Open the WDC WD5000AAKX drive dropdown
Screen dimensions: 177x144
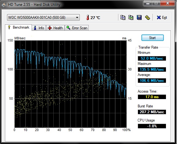click(x=43, y=18)
